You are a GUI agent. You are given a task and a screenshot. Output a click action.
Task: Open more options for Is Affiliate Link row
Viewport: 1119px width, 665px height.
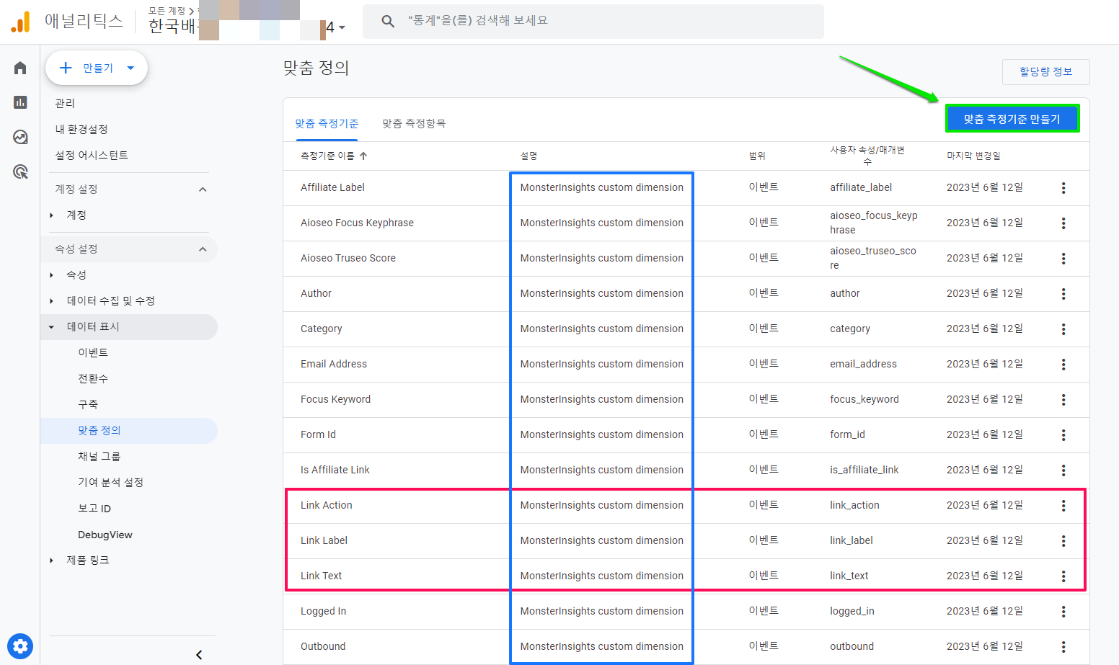[x=1063, y=470]
